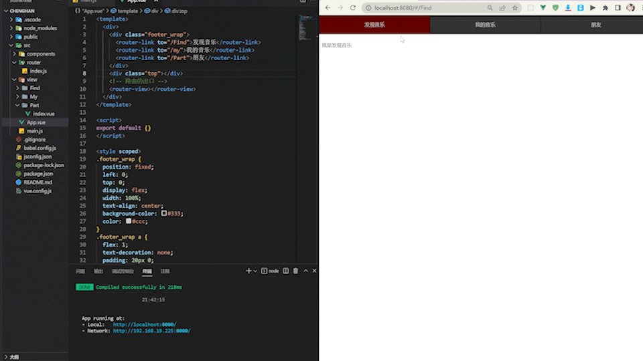Expand the public folder
This screenshot has height=361, width=643.
click(x=11, y=37)
